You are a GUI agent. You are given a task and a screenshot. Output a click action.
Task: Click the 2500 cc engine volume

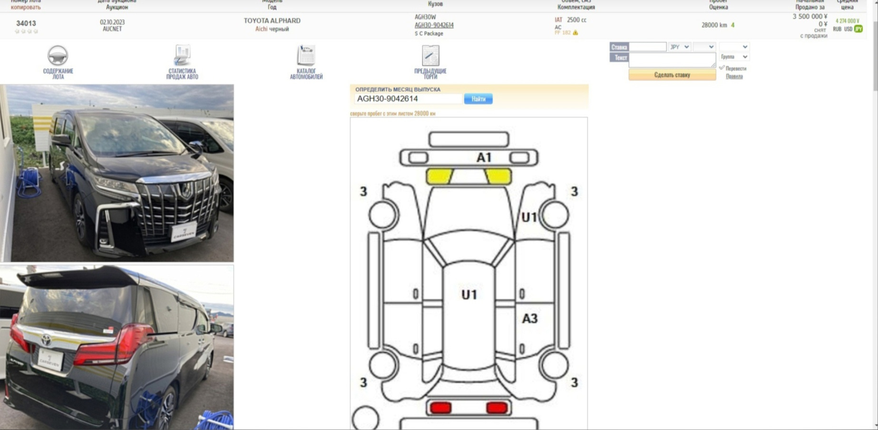[x=576, y=20]
